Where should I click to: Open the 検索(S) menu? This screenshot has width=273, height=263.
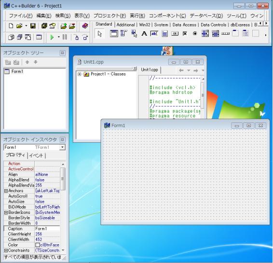click(63, 16)
